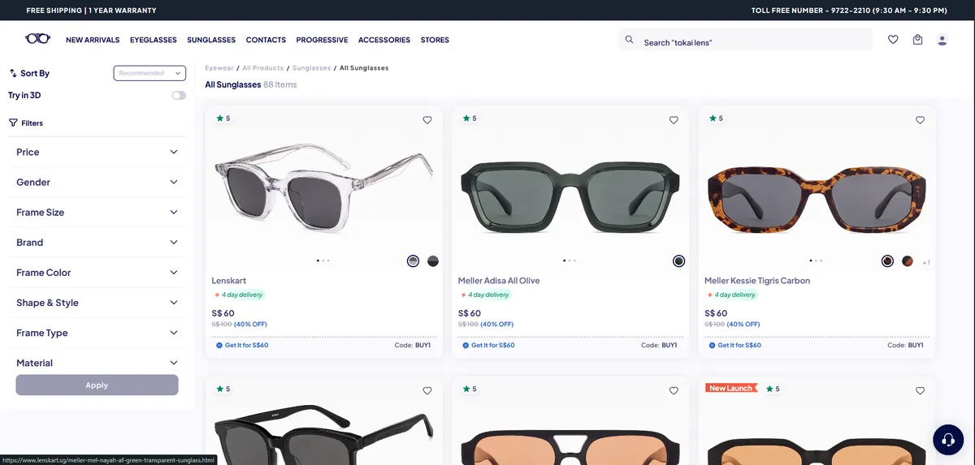Go to the STORES page
This screenshot has height=465, width=975.
pos(435,40)
